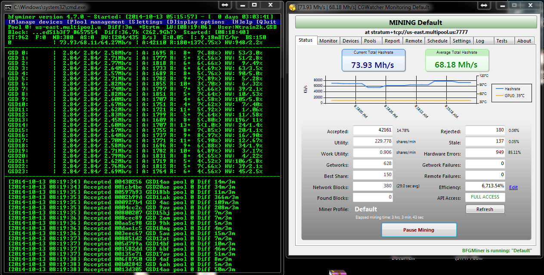Click the Refresh button
Screen dimensions: 544x275
pos(485,209)
